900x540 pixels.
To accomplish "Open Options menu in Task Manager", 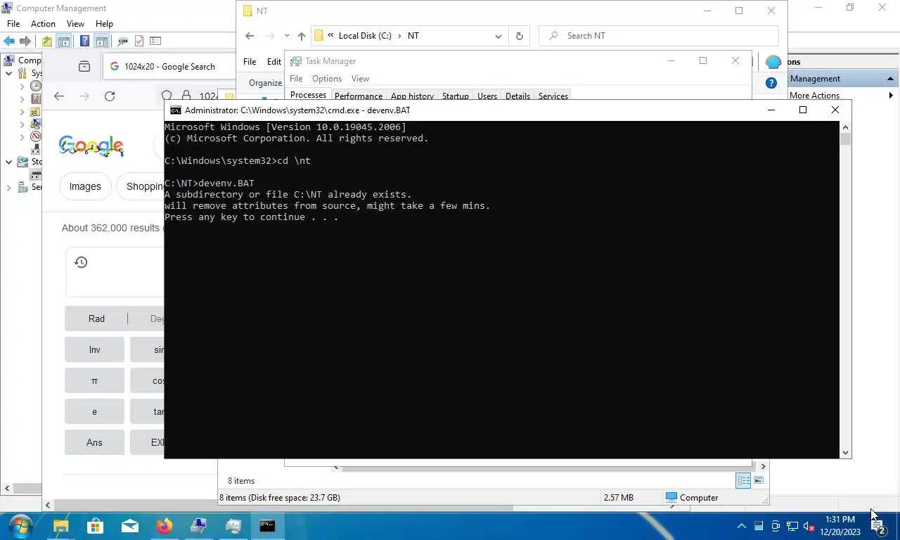I will 327,79.
